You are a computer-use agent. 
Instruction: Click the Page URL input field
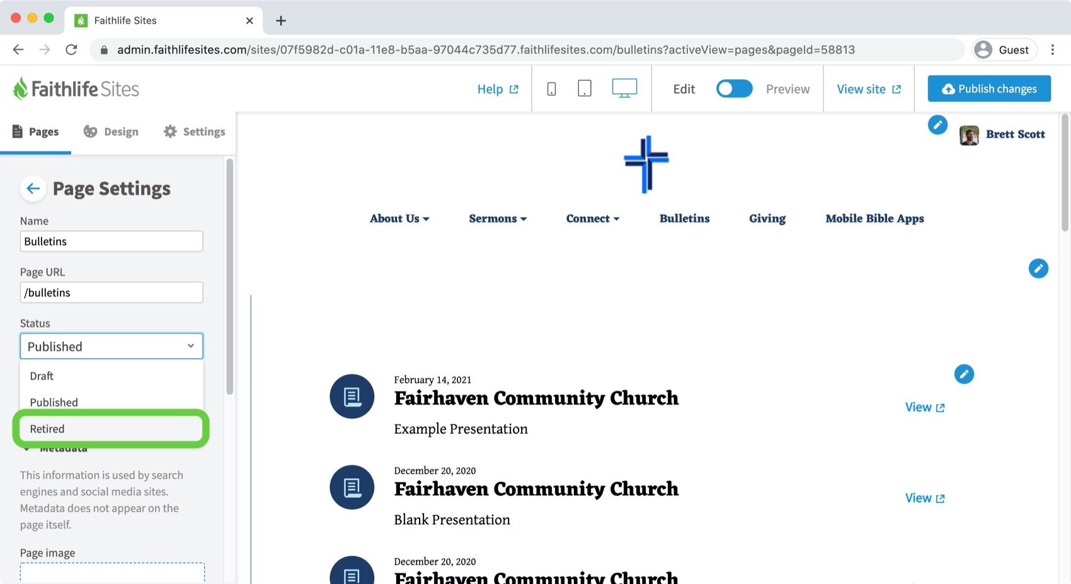click(112, 292)
